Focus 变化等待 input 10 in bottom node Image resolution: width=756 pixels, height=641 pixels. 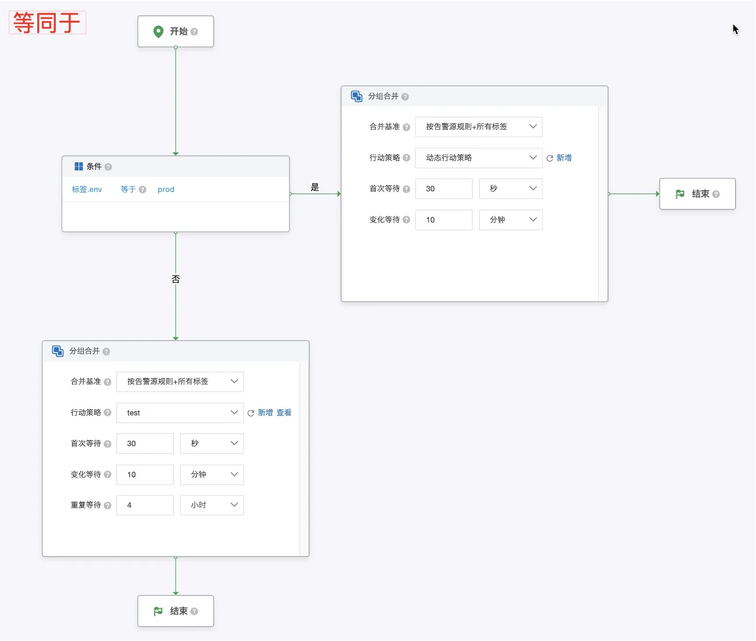click(x=145, y=475)
